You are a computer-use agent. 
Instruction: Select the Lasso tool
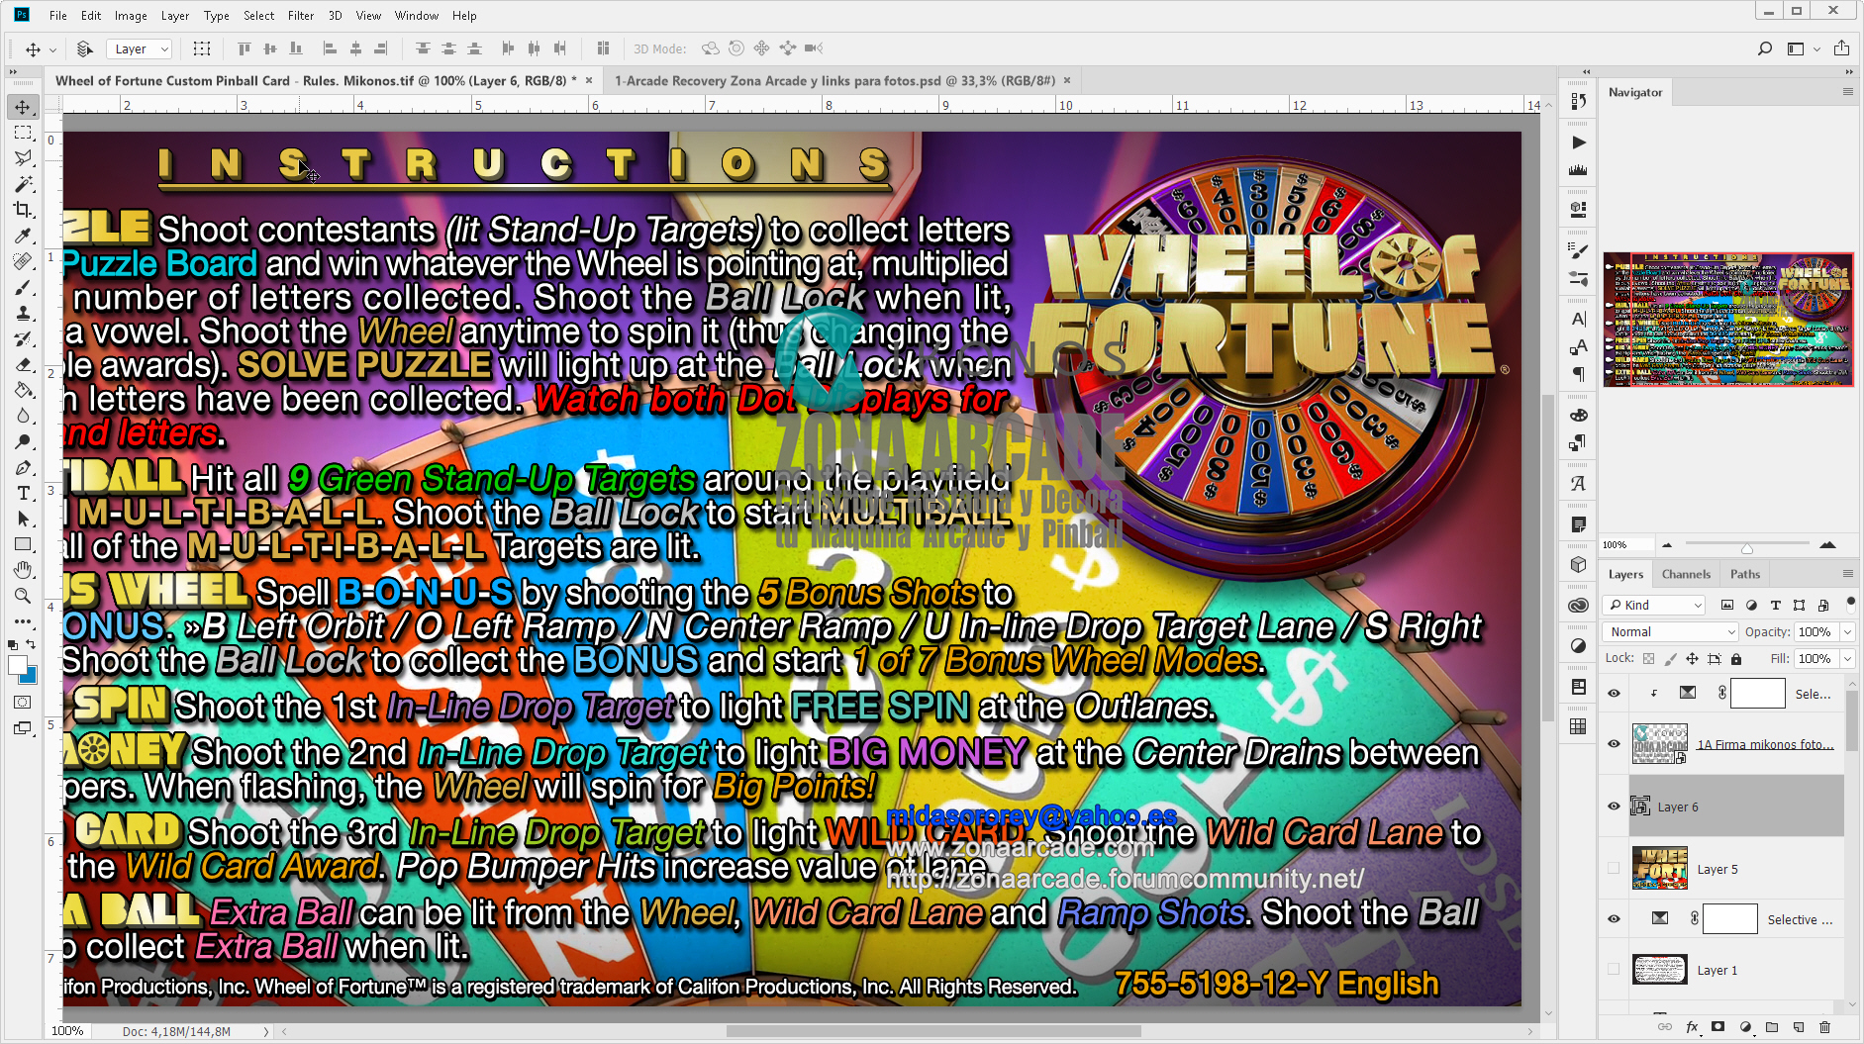[24, 158]
